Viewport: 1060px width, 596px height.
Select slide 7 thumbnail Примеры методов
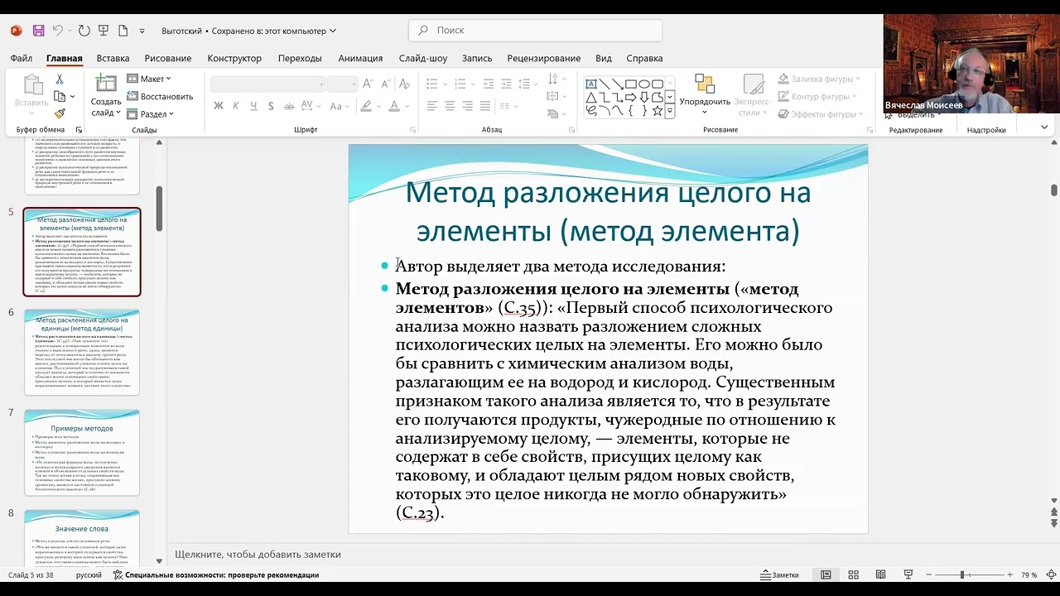pos(82,453)
